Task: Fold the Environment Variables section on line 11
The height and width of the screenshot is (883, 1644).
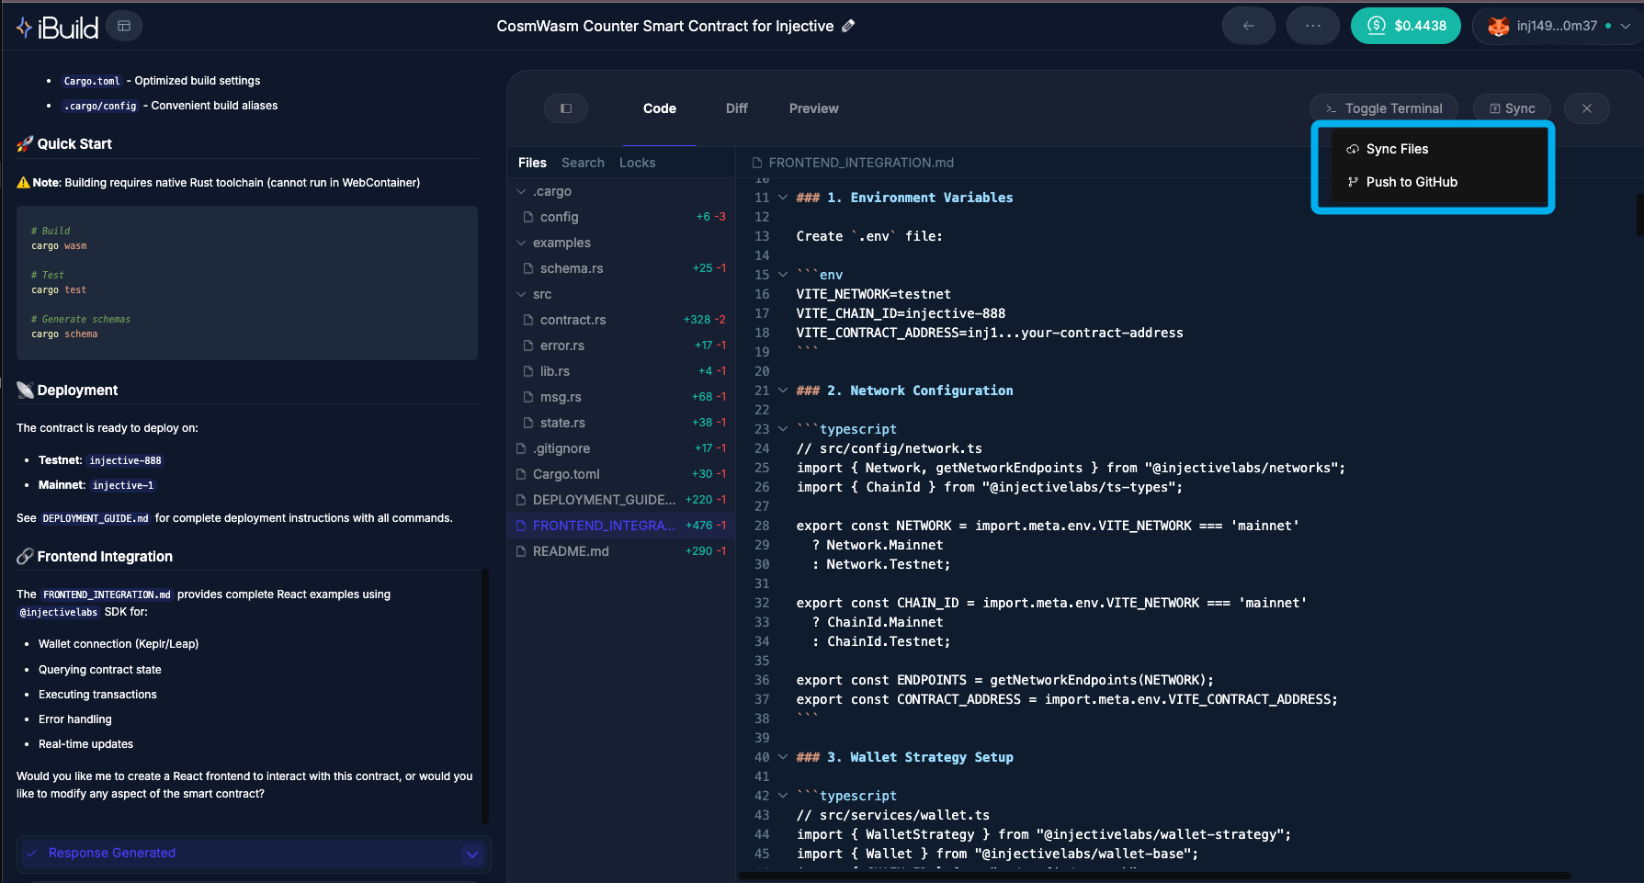Action: pyautogui.click(x=783, y=198)
